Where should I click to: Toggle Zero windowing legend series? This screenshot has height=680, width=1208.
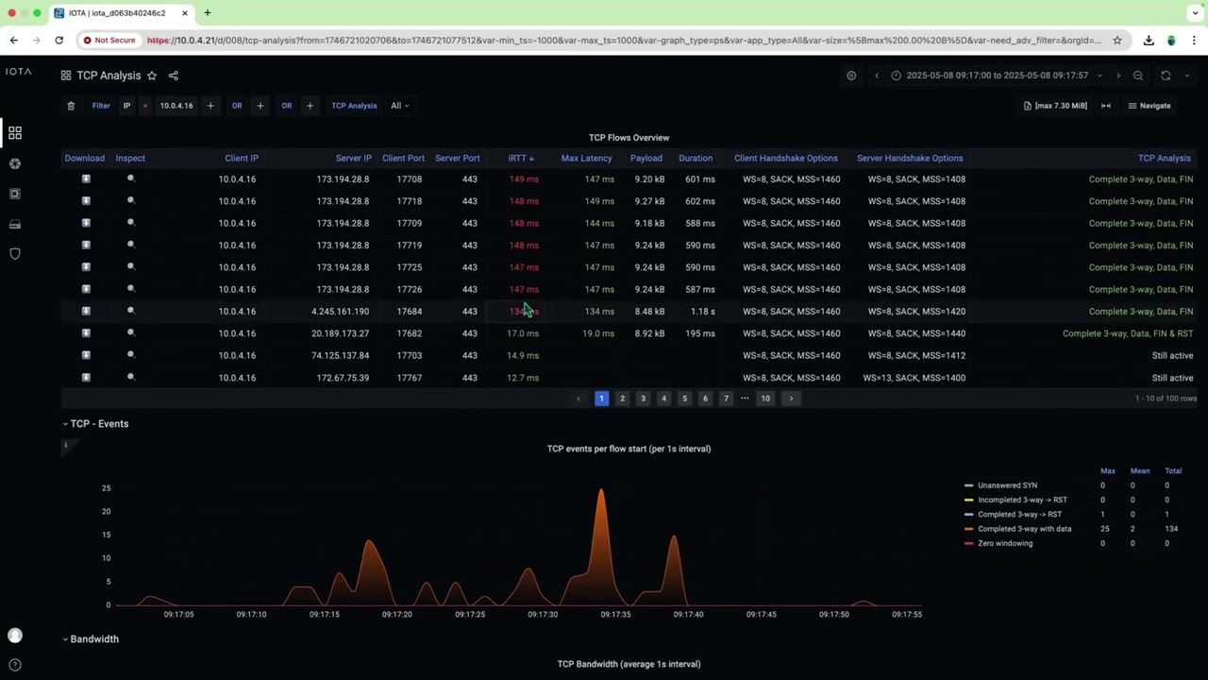(x=1005, y=543)
